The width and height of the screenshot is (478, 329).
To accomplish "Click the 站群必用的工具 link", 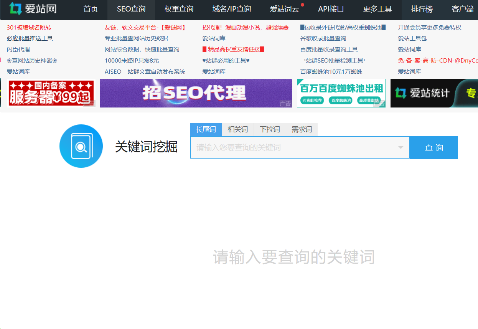I will click(x=226, y=60).
